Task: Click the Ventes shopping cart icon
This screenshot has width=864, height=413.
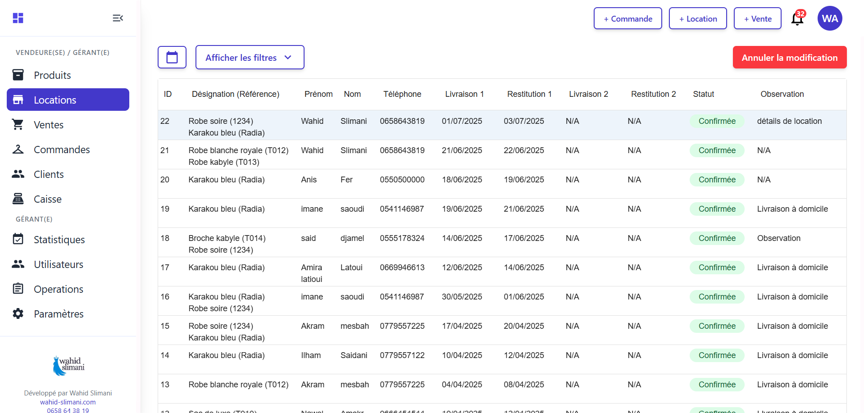Action: [x=18, y=124]
